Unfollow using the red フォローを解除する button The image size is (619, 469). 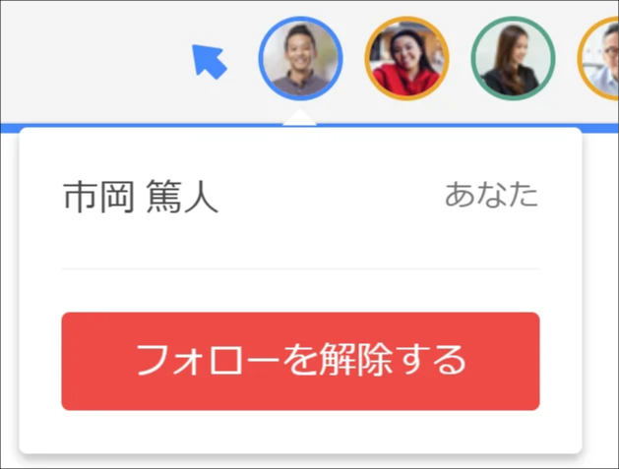(300, 361)
